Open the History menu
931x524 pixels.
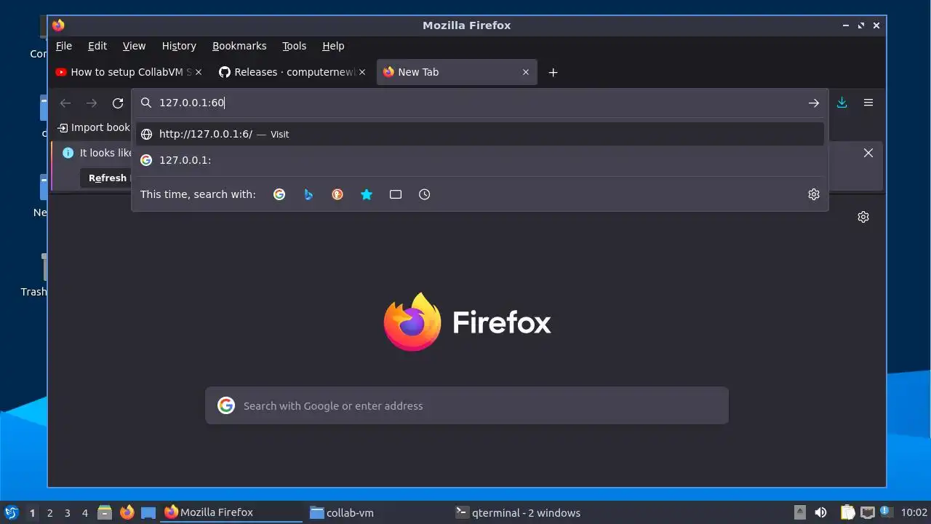click(179, 46)
